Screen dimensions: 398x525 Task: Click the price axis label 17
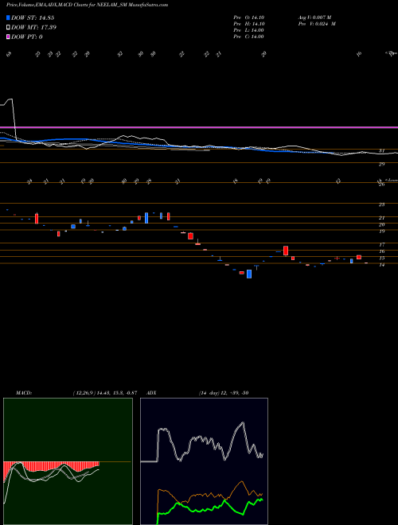(381, 245)
